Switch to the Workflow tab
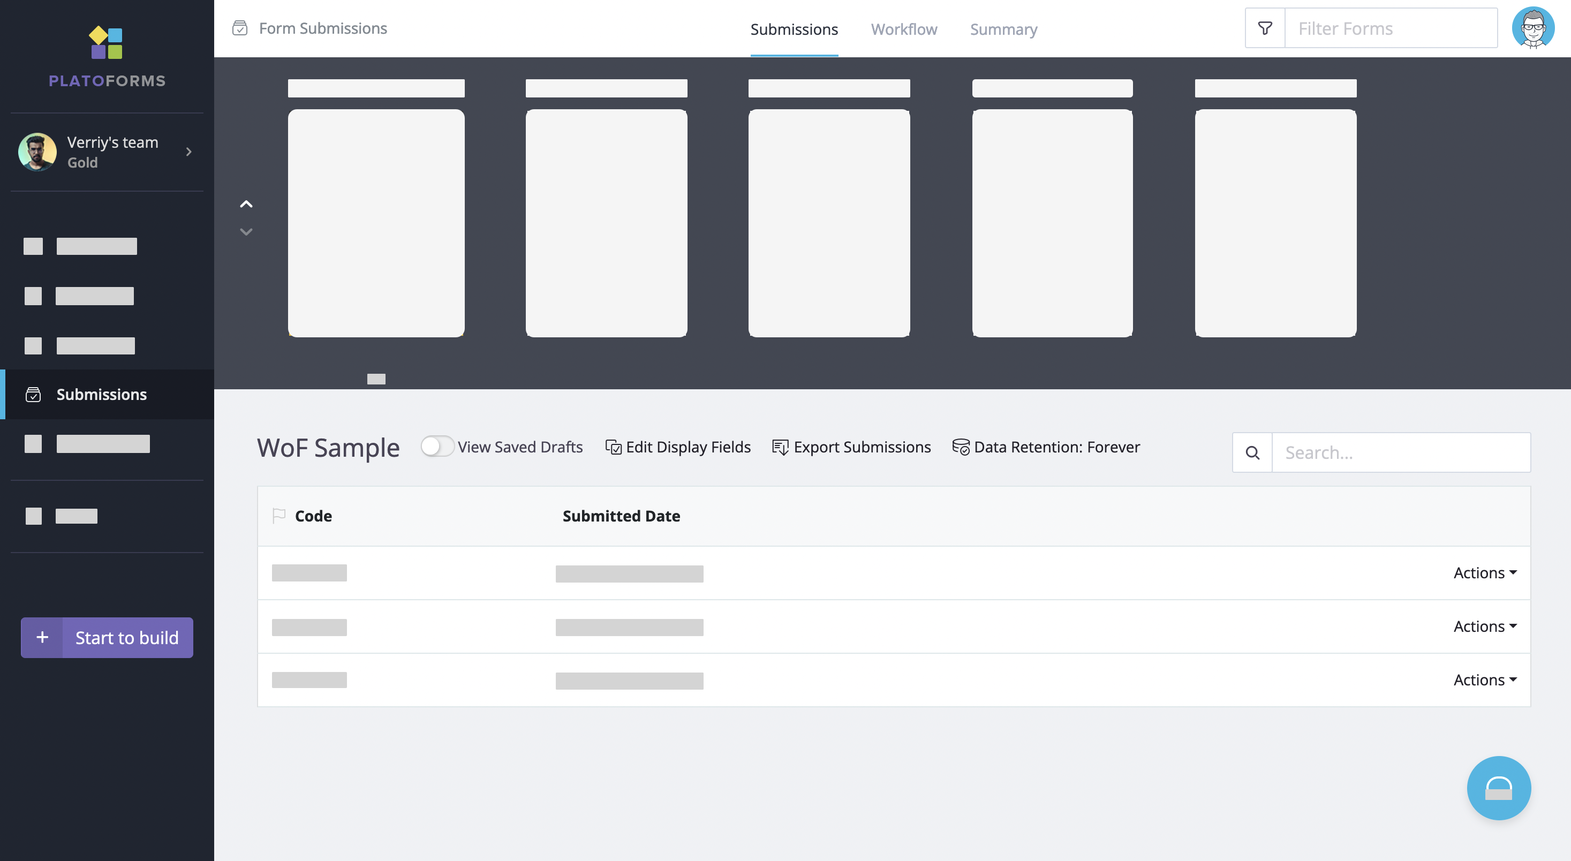This screenshot has width=1571, height=861. pos(903,29)
